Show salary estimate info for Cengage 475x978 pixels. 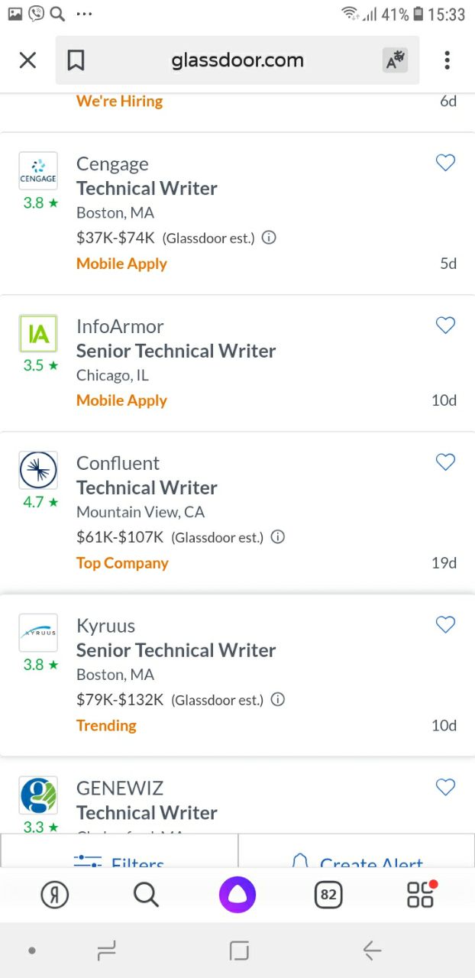(269, 238)
